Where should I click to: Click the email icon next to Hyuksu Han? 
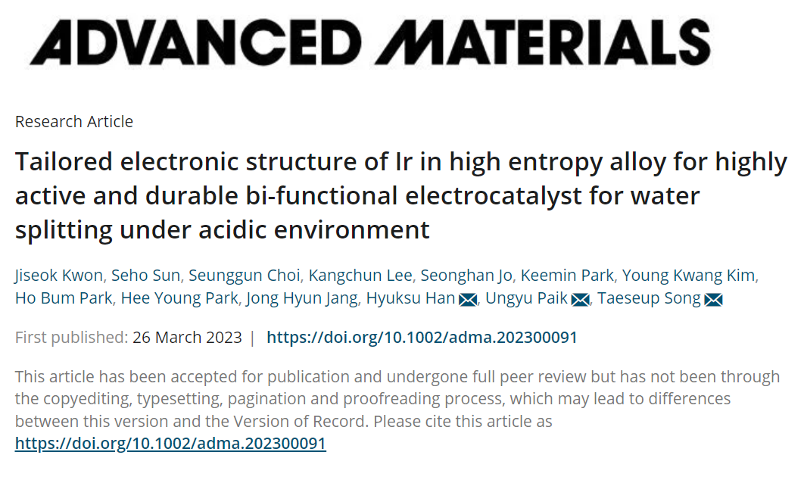click(x=468, y=300)
